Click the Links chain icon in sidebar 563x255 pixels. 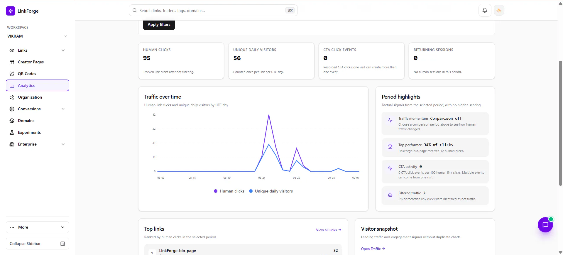(12, 50)
